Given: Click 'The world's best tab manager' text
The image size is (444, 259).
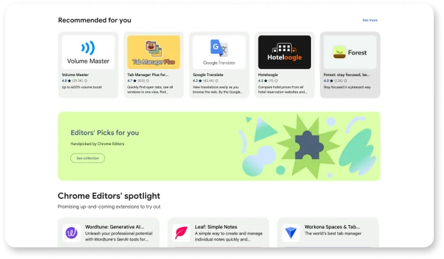Looking at the screenshot, I should point(333,233).
